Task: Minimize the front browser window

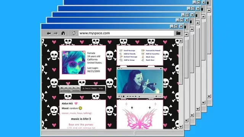Action: pyautogui.click(x=172, y=27)
